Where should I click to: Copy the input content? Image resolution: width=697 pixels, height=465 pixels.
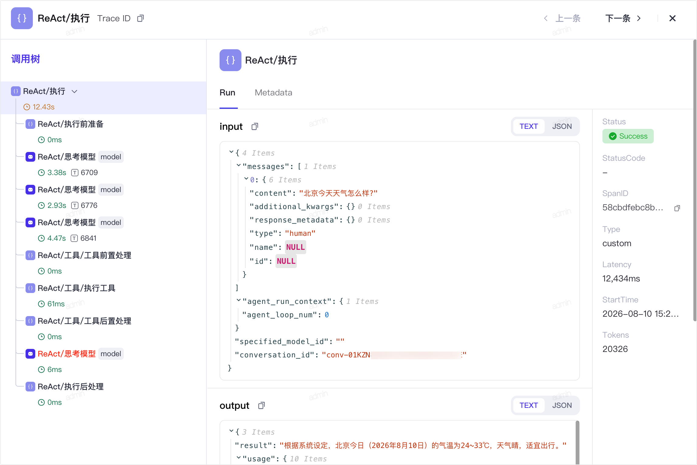pyautogui.click(x=255, y=126)
